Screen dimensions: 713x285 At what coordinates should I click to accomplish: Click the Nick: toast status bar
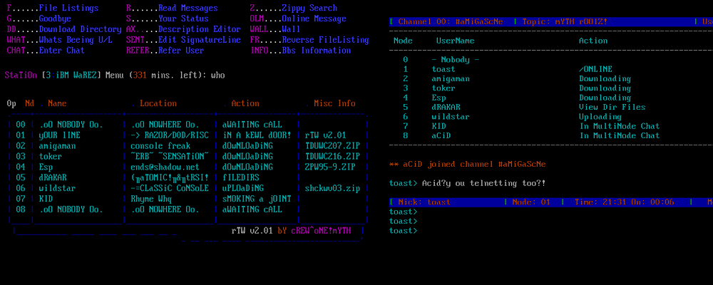[551, 202]
